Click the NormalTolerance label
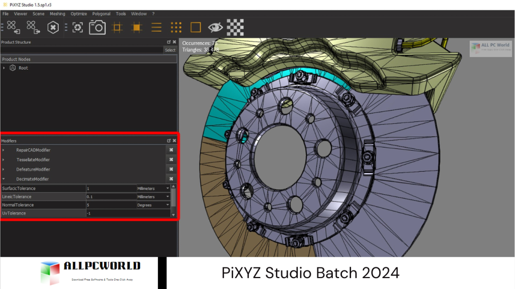This screenshot has width=515, height=289. point(18,205)
